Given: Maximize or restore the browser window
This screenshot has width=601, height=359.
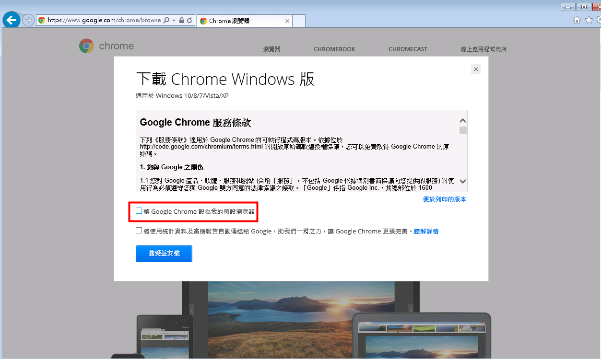Looking at the screenshot, I should [584, 7].
